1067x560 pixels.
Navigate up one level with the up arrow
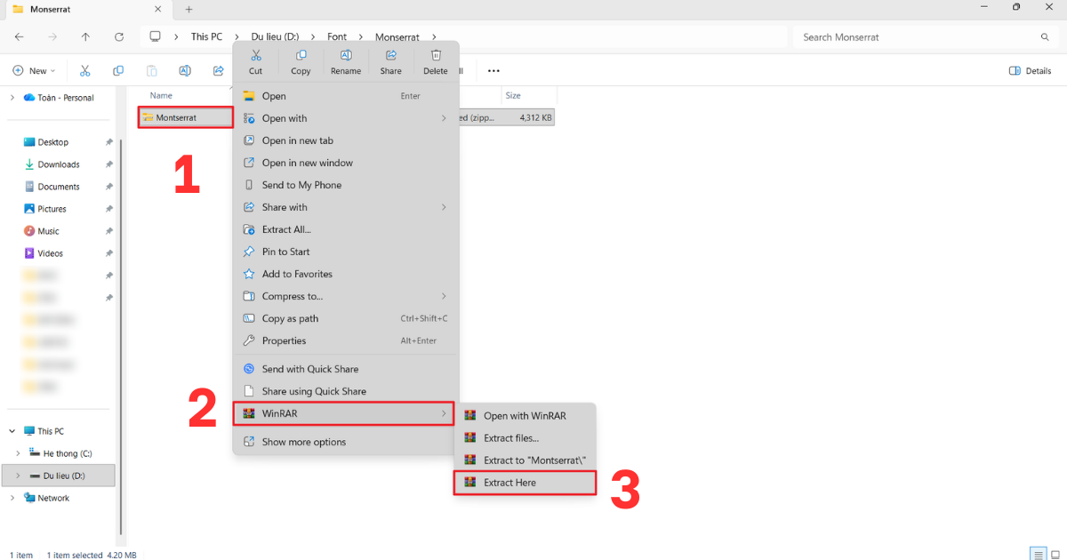click(85, 36)
